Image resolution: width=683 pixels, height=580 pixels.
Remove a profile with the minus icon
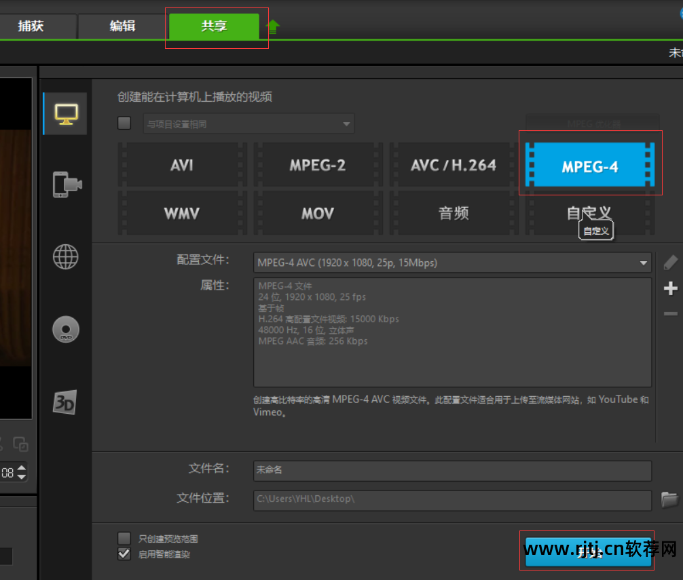point(671,313)
